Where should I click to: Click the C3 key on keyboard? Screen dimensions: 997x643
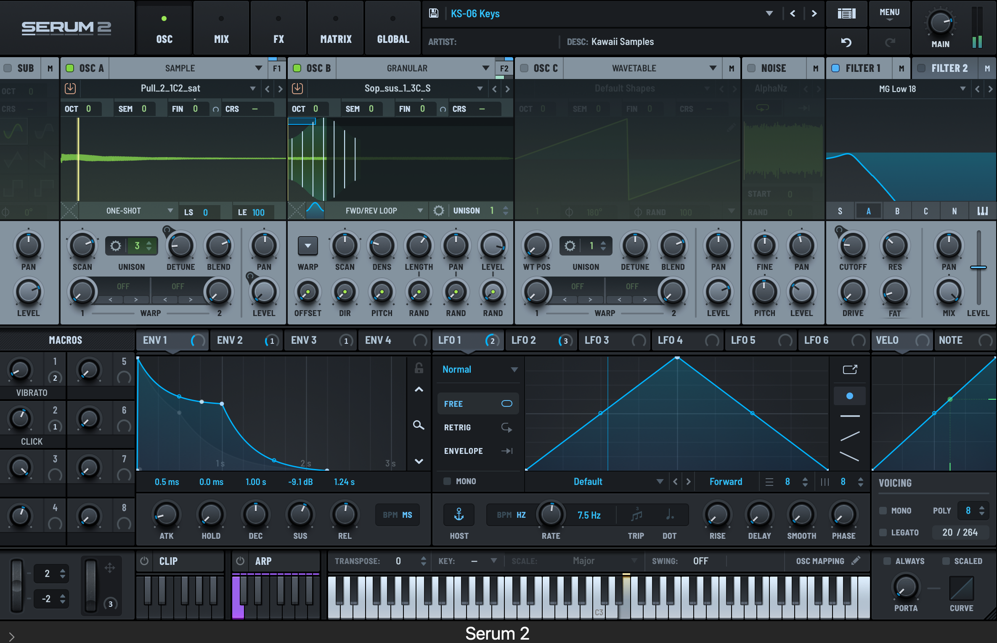click(x=599, y=605)
